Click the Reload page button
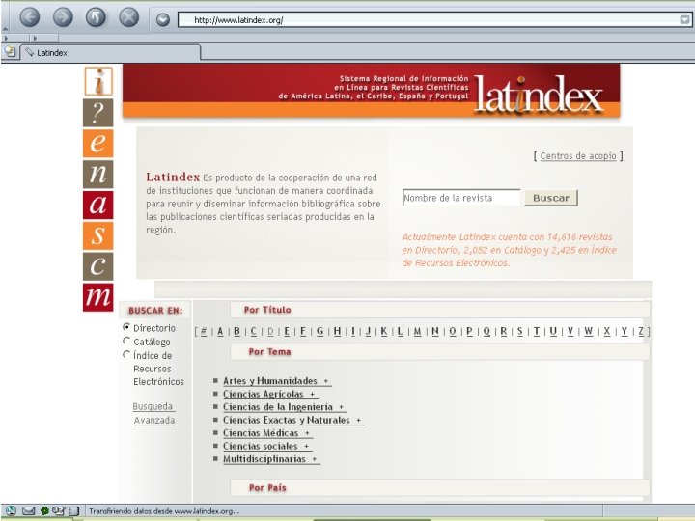The height and width of the screenshot is (521, 695). point(96,17)
